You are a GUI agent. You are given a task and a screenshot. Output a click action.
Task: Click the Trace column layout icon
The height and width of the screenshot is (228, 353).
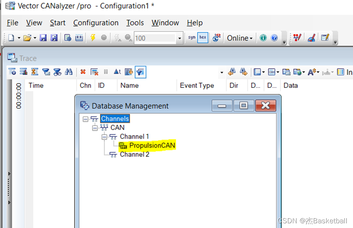[340, 72]
